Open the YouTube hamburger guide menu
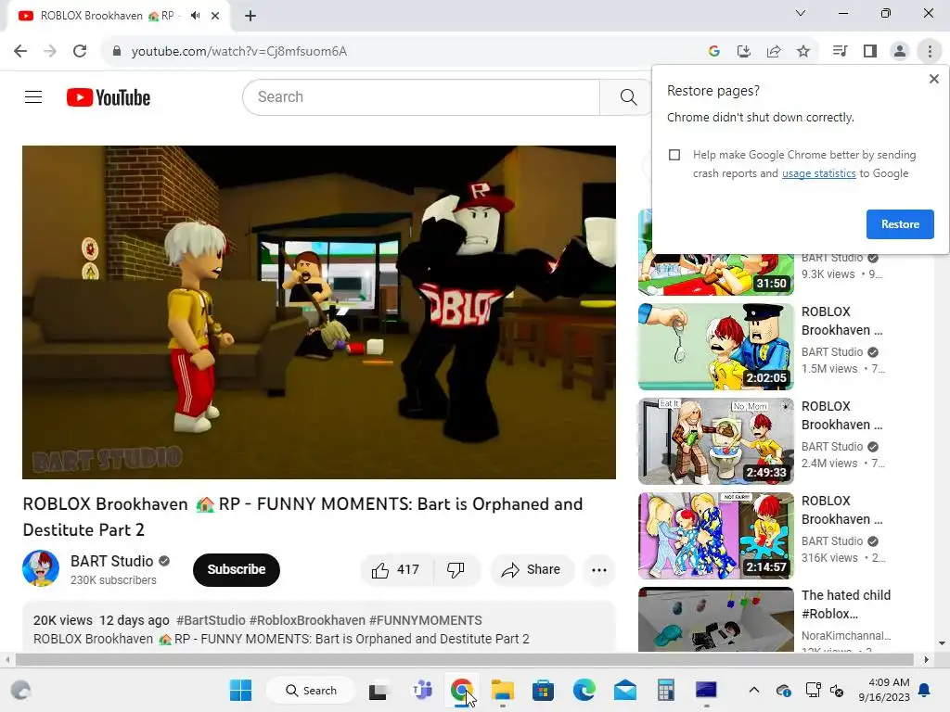 pyautogui.click(x=33, y=96)
